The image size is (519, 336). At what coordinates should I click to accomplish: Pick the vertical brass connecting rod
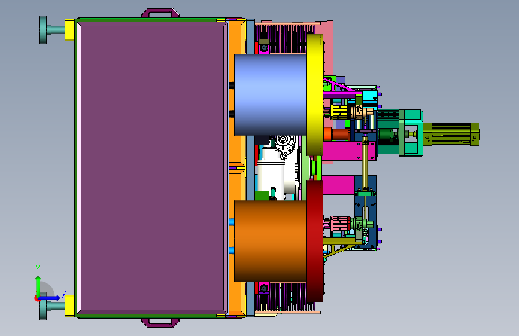[x=365, y=164]
